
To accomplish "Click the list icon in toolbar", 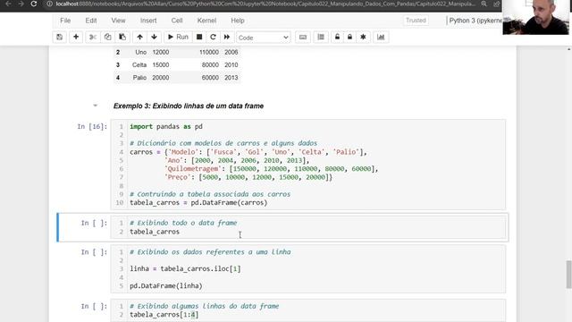I will tap(321, 38).
